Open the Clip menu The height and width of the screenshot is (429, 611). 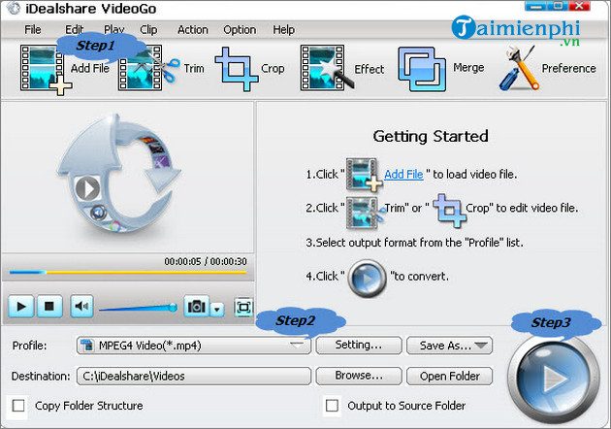[x=148, y=30]
